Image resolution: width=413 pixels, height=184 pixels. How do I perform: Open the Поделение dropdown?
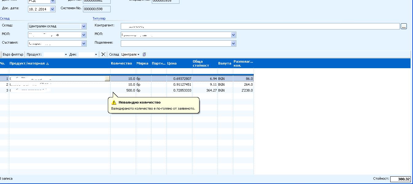pyautogui.click(x=234, y=44)
